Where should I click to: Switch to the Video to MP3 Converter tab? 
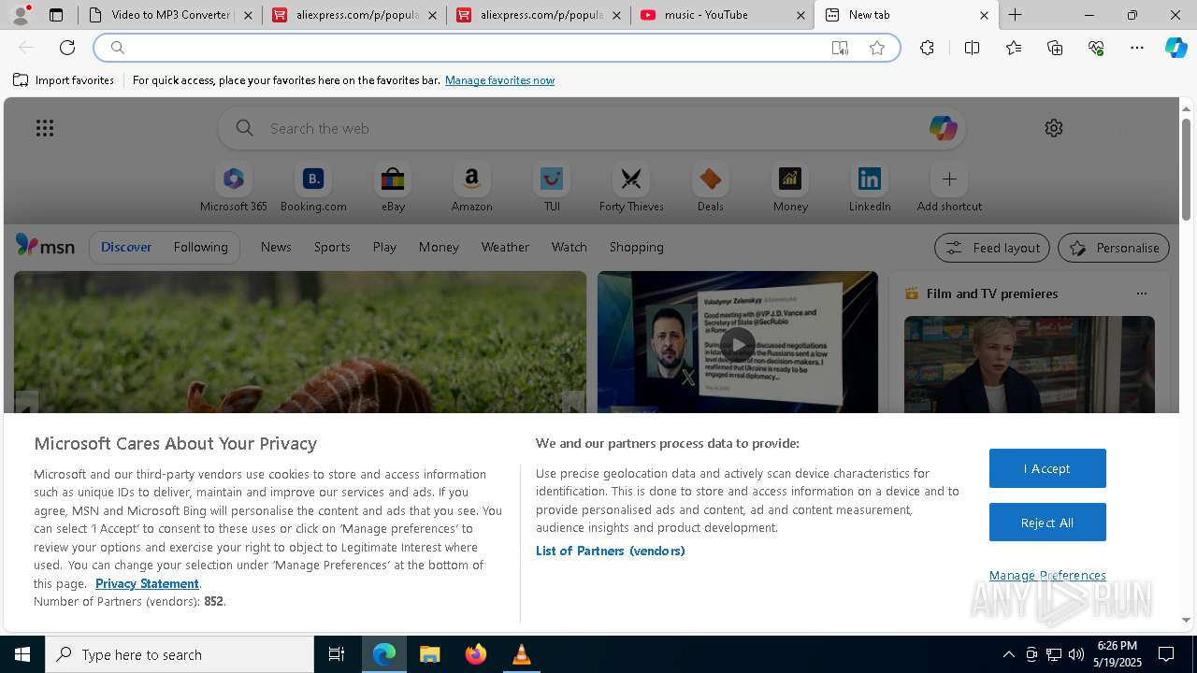click(170, 15)
